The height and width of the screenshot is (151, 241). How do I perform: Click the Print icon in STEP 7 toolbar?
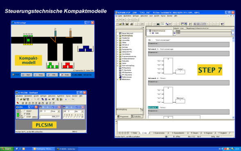(132, 24)
